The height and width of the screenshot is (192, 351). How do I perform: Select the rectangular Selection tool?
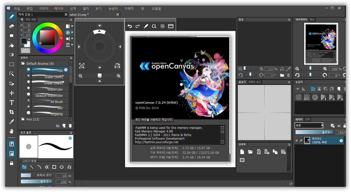point(12,64)
